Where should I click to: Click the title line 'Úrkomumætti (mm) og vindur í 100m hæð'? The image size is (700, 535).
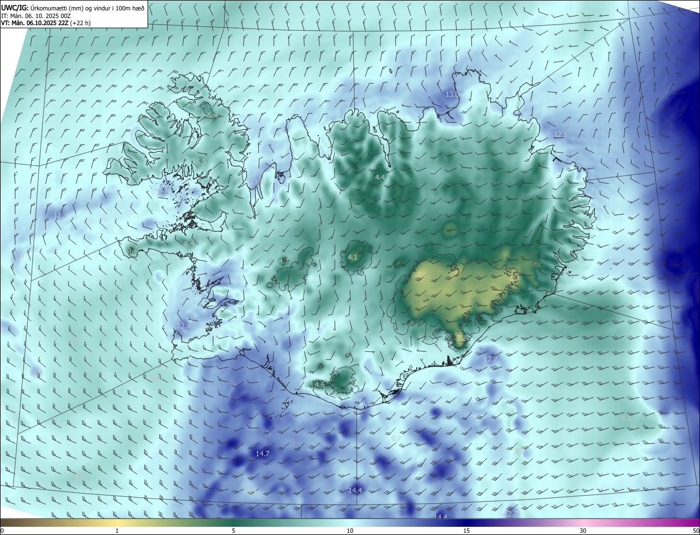tap(87, 7)
